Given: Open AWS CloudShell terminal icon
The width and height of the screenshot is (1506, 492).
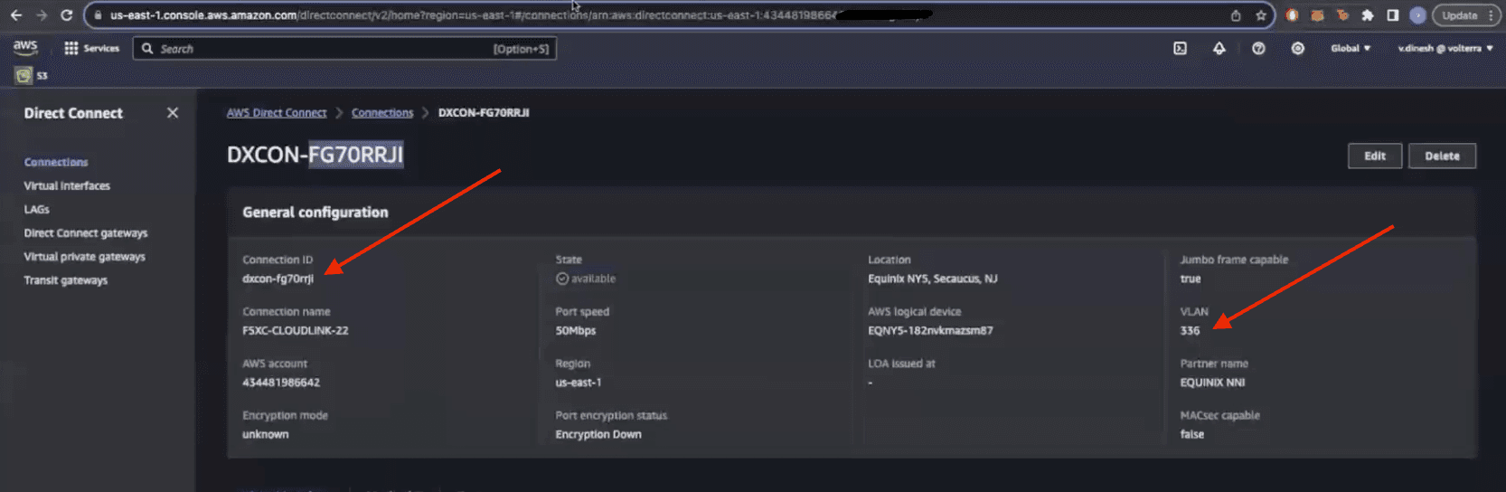Looking at the screenshot, I should 1180,49.
